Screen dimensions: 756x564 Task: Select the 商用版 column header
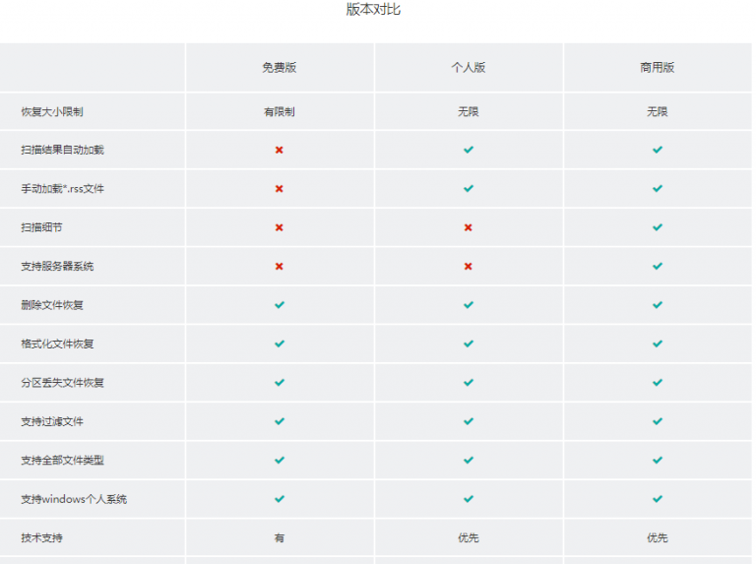(x=658, y=68)
